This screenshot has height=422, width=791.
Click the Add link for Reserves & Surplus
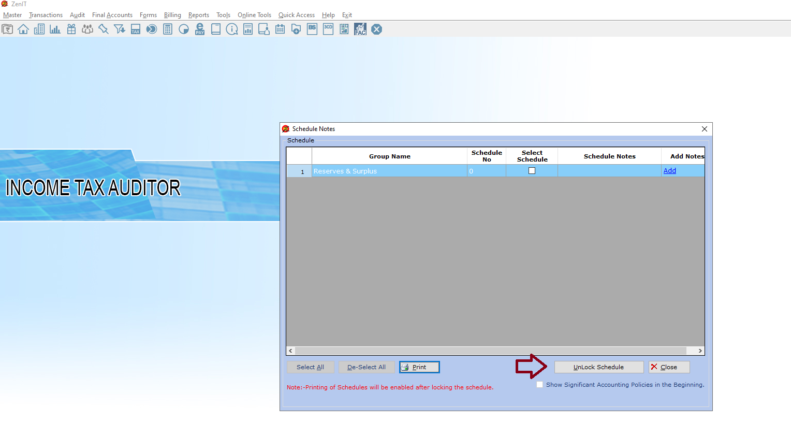670,171
